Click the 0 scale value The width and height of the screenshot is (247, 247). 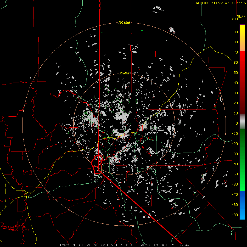point(237,123)
